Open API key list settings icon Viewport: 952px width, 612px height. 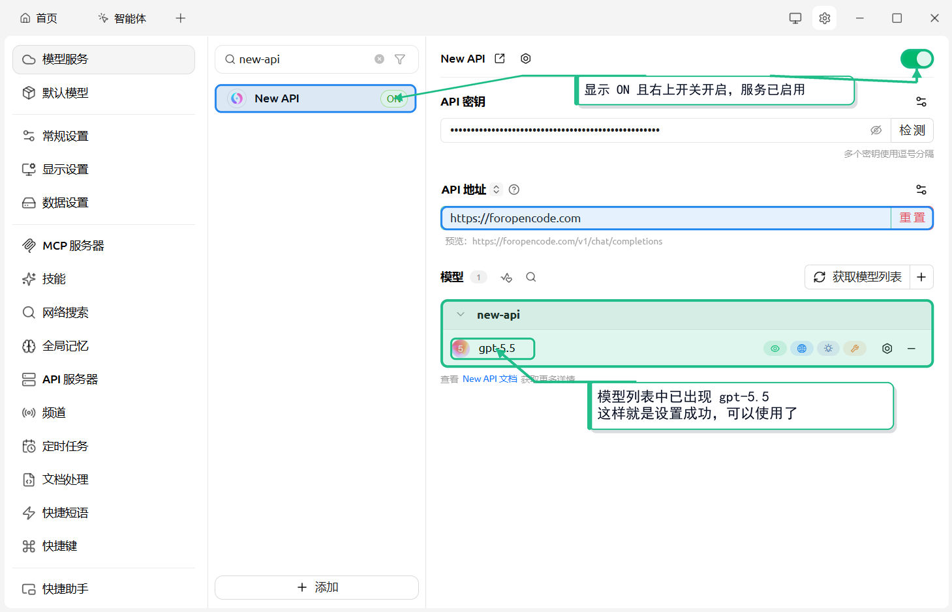[921, 102]
